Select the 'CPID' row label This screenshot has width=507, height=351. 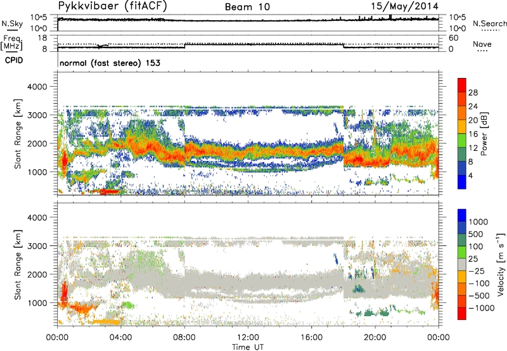click(14, 60)
